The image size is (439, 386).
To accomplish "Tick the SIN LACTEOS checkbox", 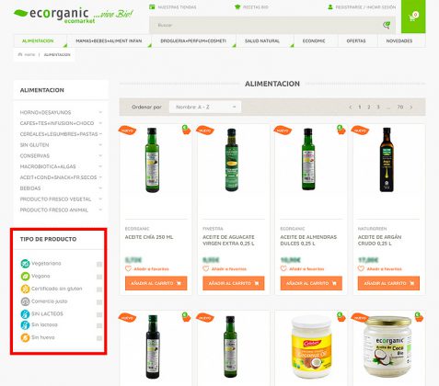I will click(x=99, y=314).
